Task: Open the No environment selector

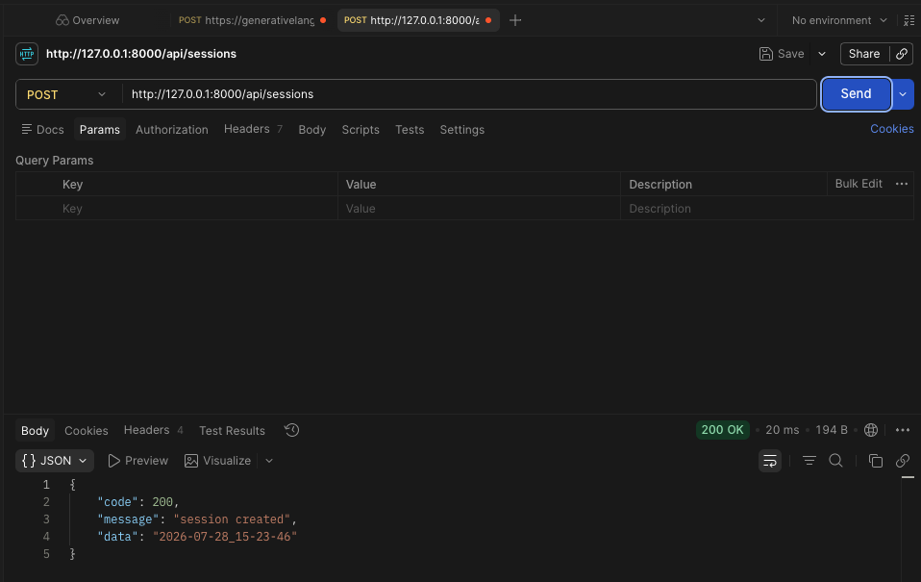Action: coord(838,20)
